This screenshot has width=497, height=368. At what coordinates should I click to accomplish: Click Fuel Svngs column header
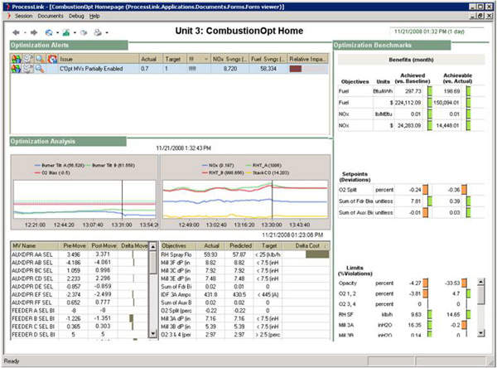(x=268, y=59)
